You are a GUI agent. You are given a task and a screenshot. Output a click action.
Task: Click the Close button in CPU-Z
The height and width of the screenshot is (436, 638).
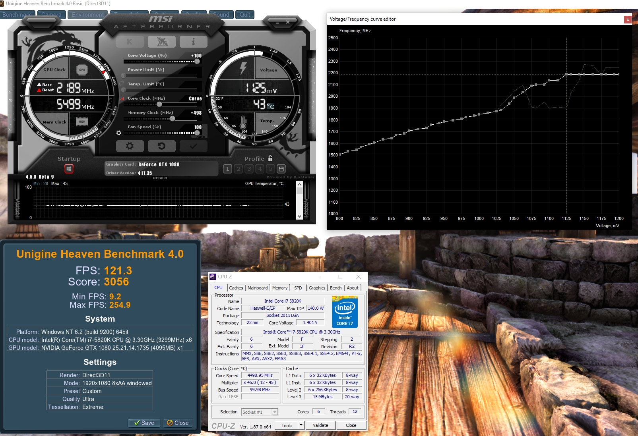tap(351, 425)
